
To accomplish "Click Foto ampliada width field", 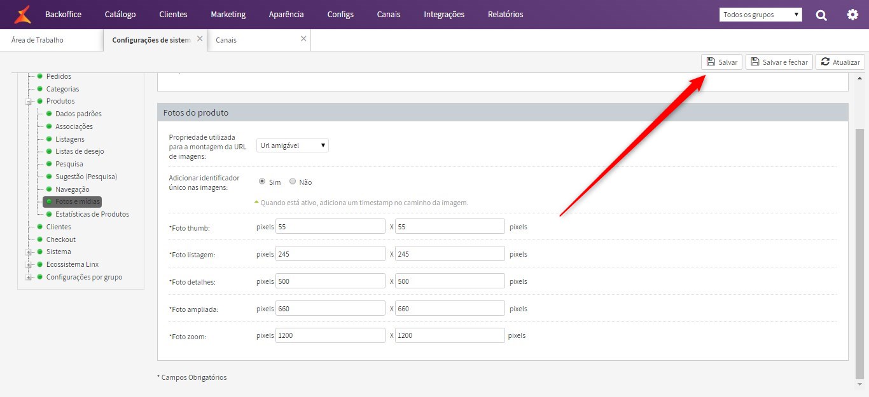I will (330, 309).
